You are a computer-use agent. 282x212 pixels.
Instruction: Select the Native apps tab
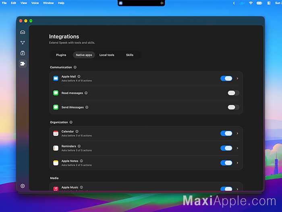pos(84,55)
